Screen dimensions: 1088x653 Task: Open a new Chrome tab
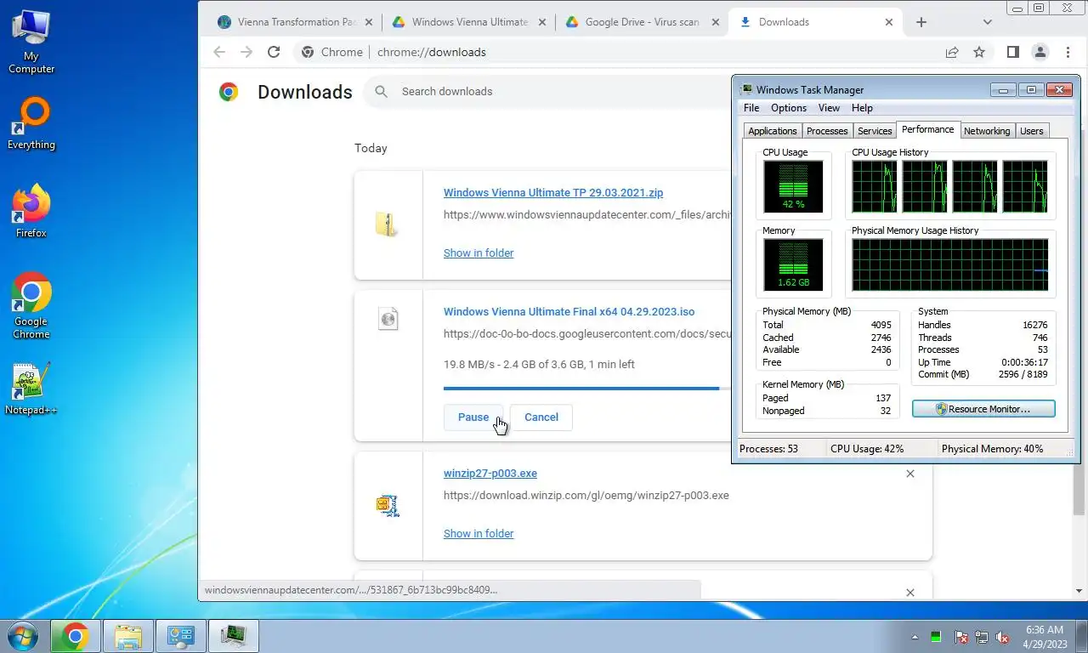coord(921,22)
